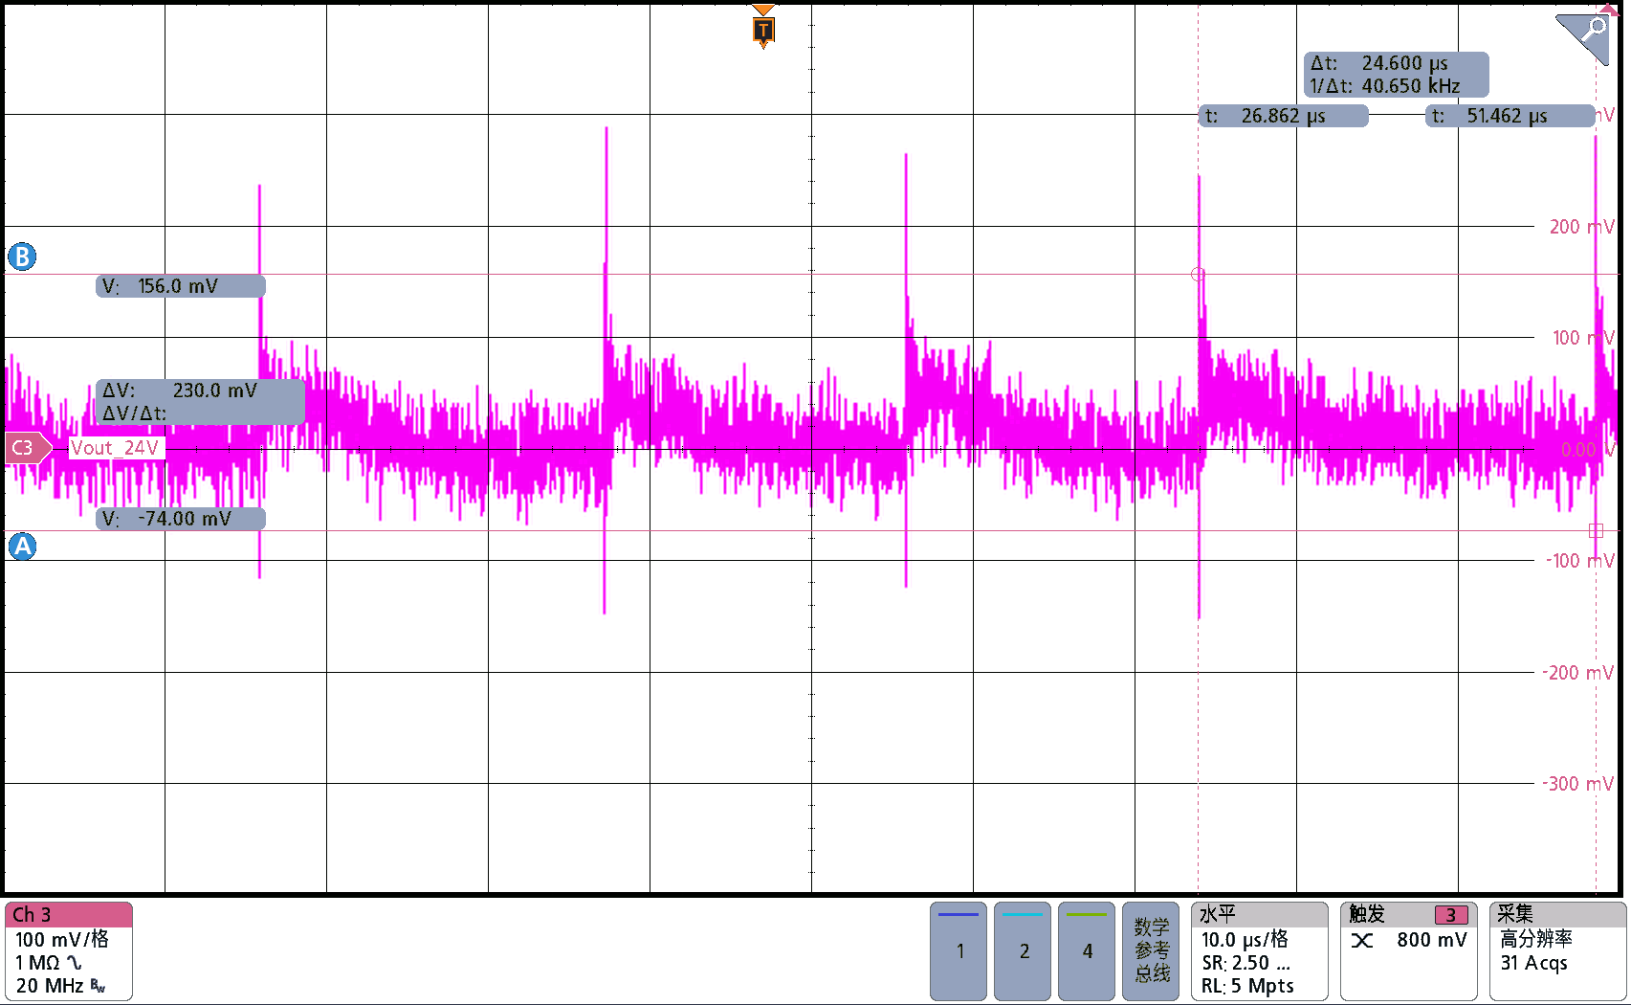The image size is (1631, 1005).
Task: Click the RL: 5 Mpts record length
Action: (x=1247, y=986)
